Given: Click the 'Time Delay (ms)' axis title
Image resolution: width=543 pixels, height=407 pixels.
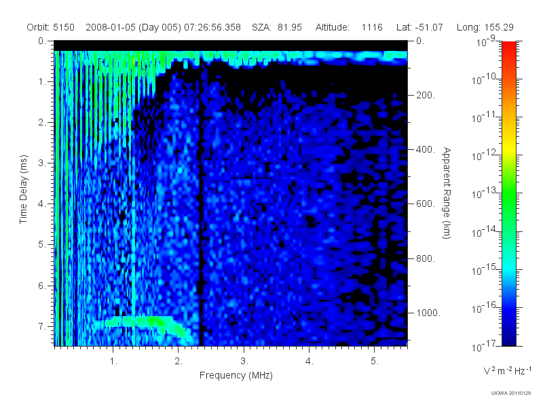Looking at the screenshot, I should pos(23,189).
